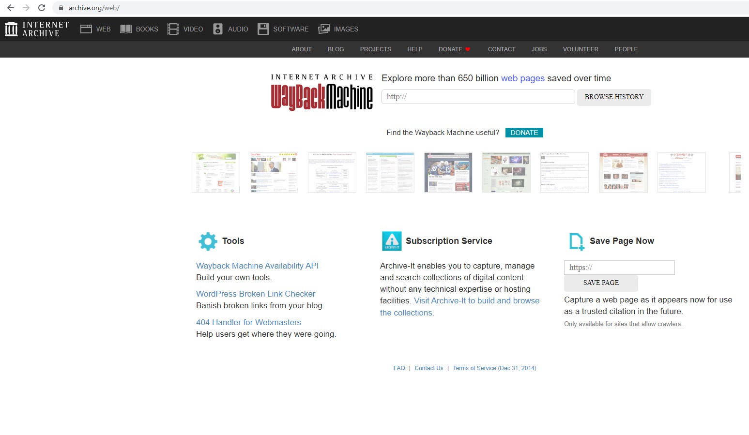This screenshot has height=435, width=749.
Task: Open the FAQ footer link
Action: click(x=399, y=368)
